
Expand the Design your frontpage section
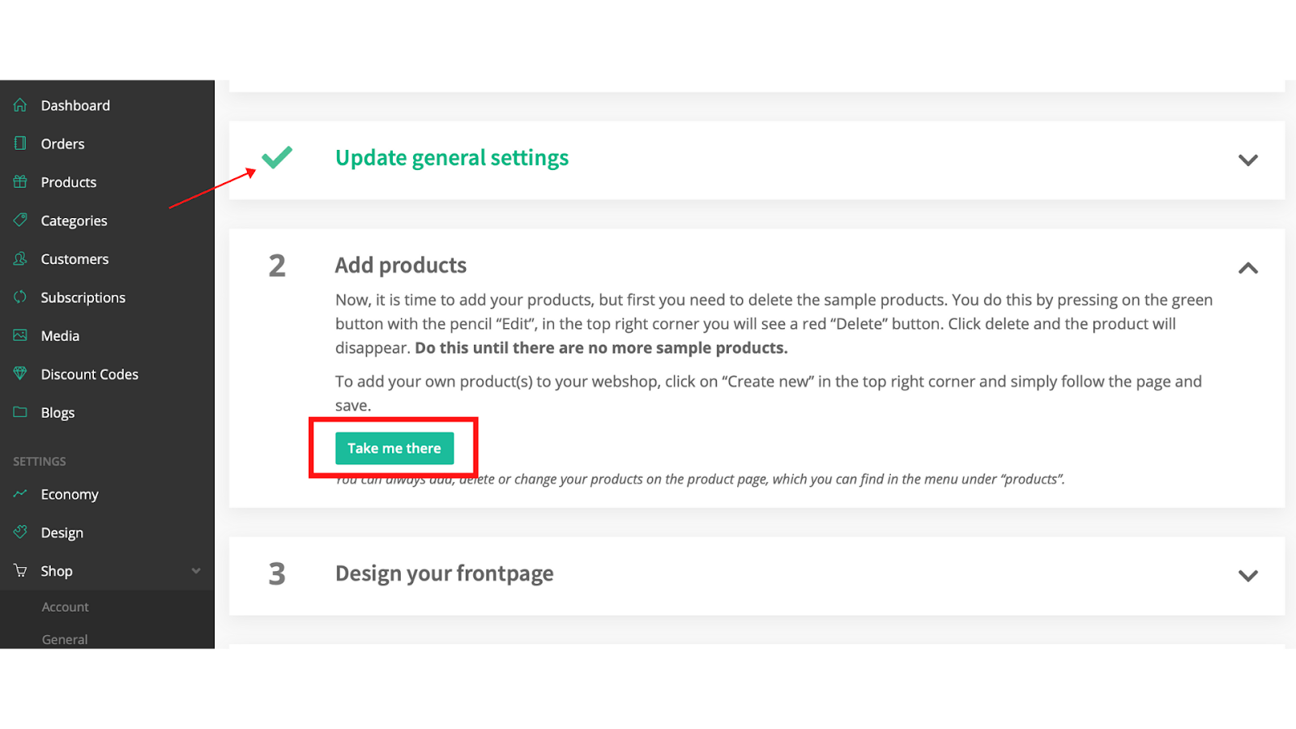click(x=1248, y=575)
